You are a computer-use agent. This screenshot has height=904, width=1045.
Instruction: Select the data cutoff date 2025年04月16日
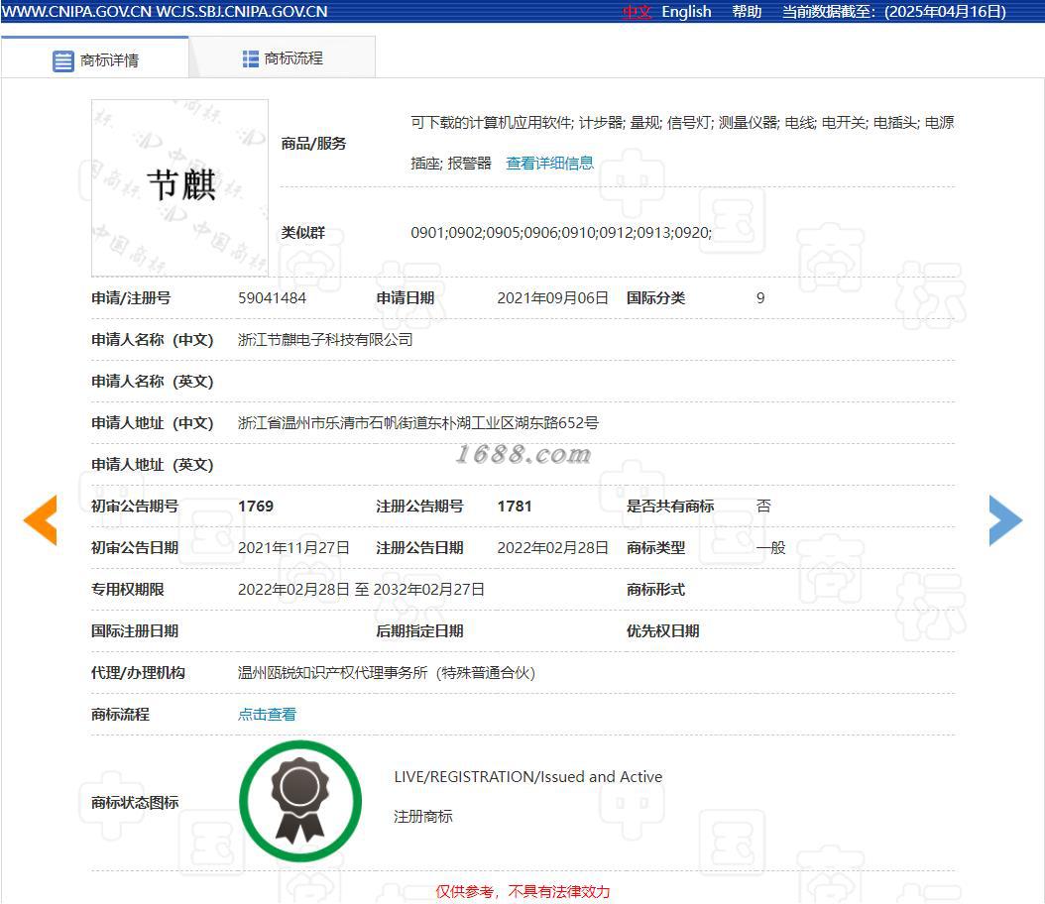[945, 12]
